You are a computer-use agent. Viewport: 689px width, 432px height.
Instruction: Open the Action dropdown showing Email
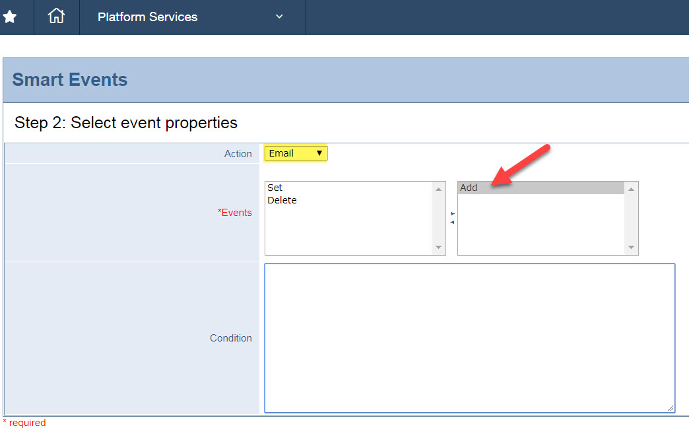pyautogui.click(x=296, y=153)
